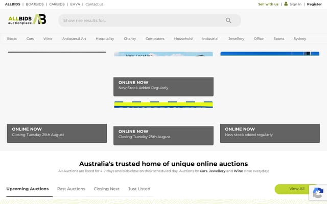Click the green View All button
Screen dimensions: 327x204
pos(296,189)
